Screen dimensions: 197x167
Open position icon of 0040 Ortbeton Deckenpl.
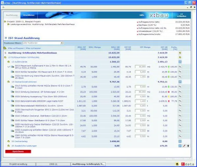13,116
